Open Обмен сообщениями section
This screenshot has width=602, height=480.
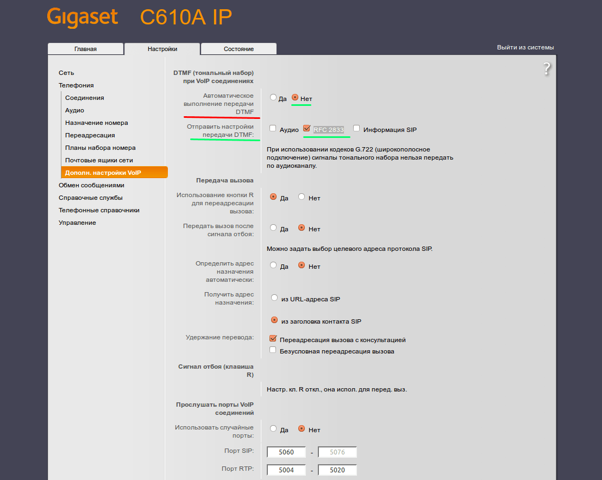91,185
